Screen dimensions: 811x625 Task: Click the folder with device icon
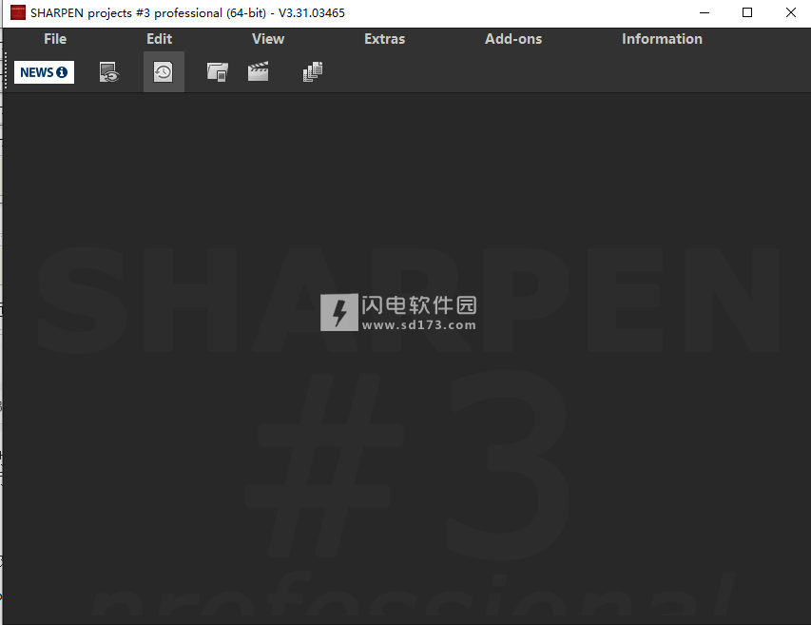[217, 72]
